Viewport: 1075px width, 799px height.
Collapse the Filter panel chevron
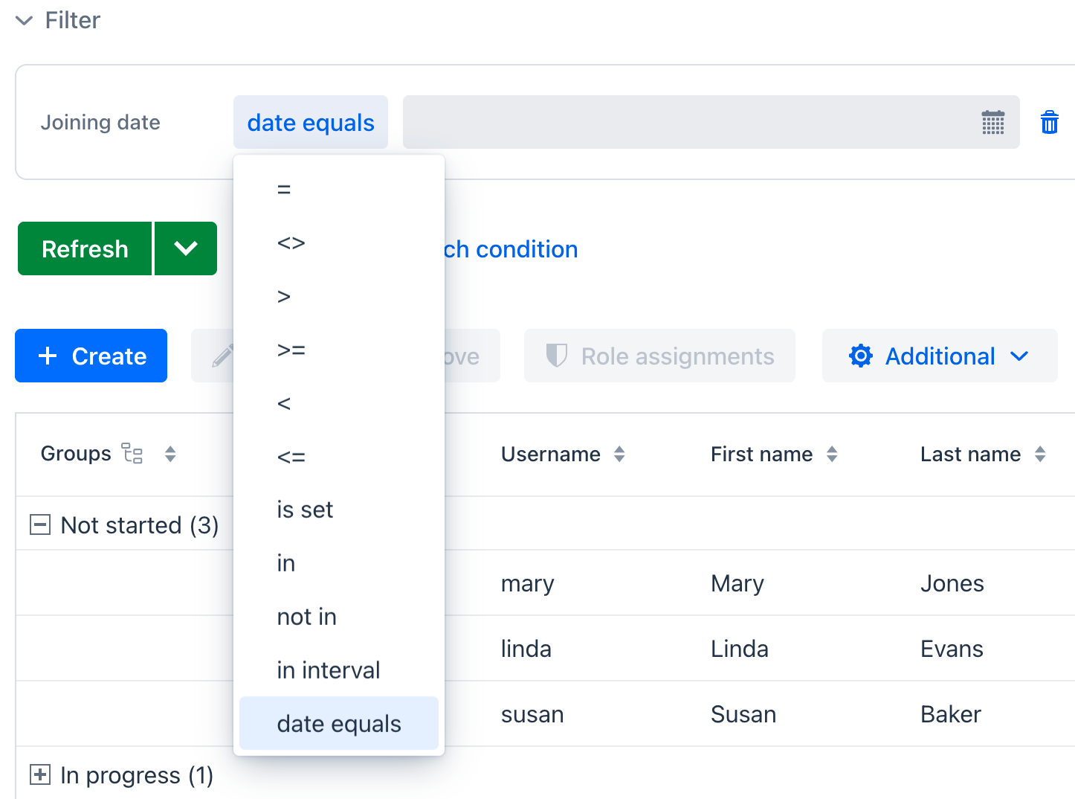(25, 21)
